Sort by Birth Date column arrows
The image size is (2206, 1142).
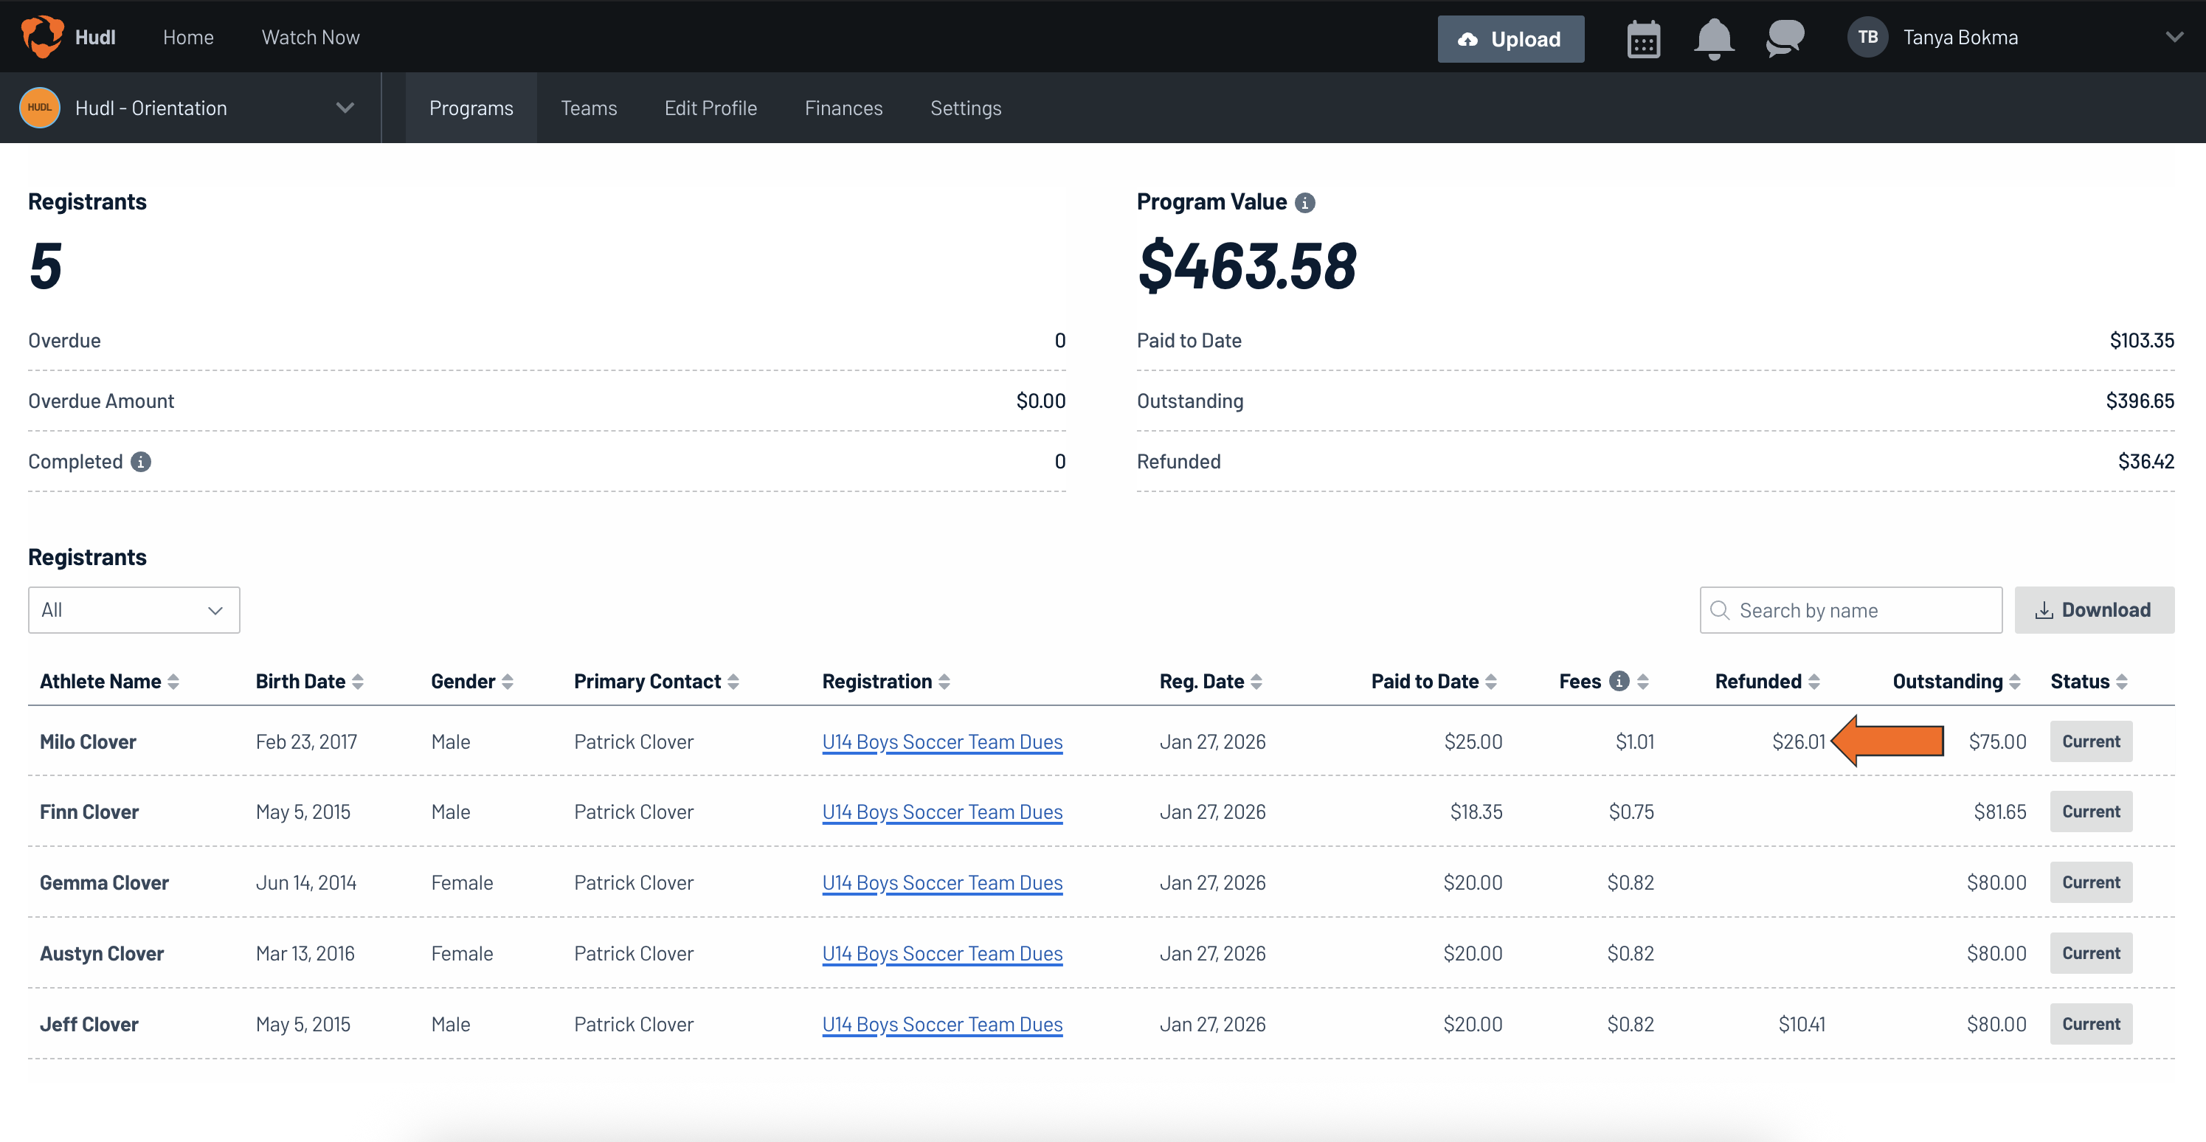point(358,682)
